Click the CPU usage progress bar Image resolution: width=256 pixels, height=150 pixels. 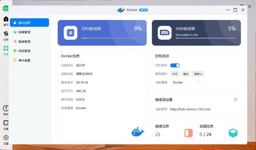[x=112, y=38]
